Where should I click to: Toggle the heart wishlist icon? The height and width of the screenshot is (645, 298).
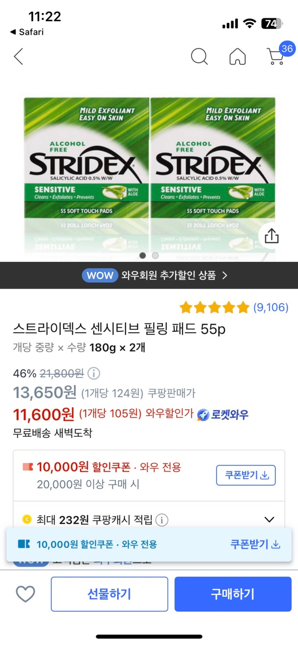pyautogui.click(x=25, y=594)
